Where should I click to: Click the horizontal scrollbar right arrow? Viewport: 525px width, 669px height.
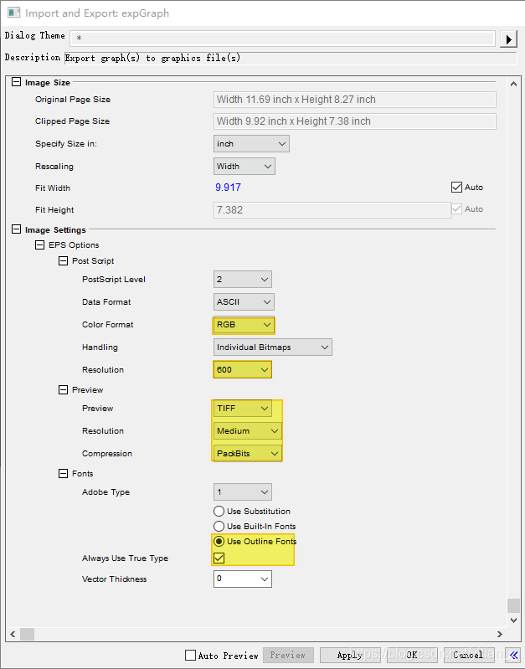pos(499,634)
